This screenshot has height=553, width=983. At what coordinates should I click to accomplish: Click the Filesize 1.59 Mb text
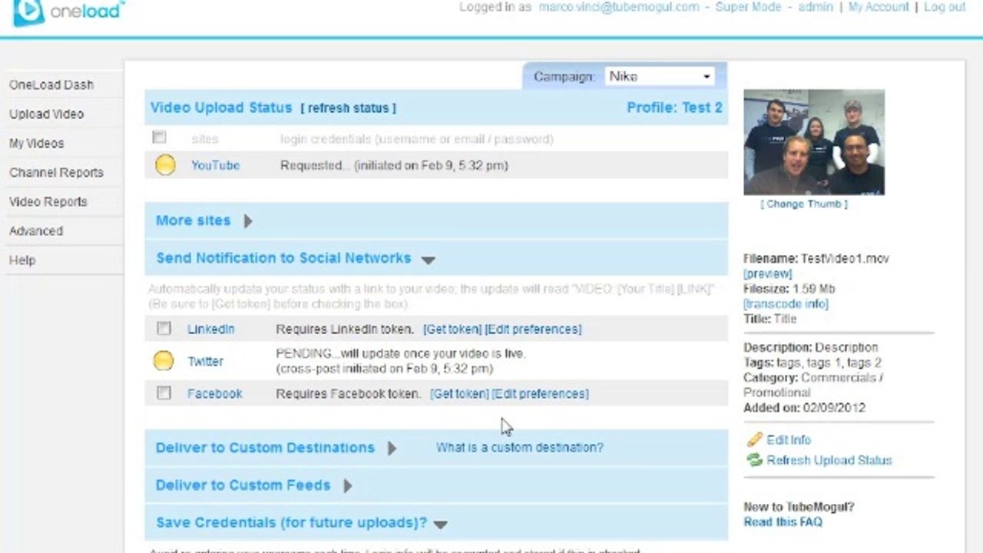point(789,289)
